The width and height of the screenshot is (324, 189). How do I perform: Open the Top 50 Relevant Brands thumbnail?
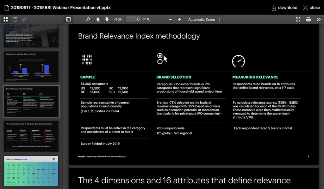click(x=31, y=172)
